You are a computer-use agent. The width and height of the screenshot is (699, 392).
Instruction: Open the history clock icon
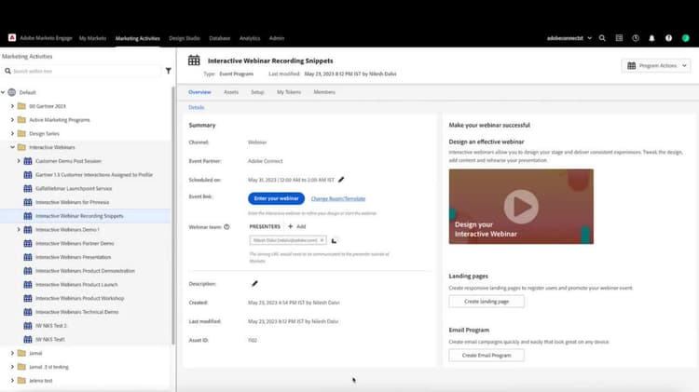636,38
